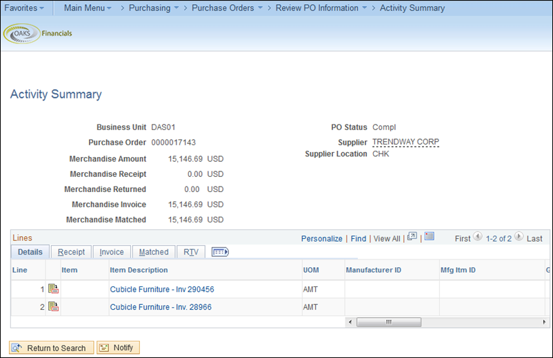Switch to the Invoice tab
This screenshot has height=358, width=553.
tap(112, 252)
